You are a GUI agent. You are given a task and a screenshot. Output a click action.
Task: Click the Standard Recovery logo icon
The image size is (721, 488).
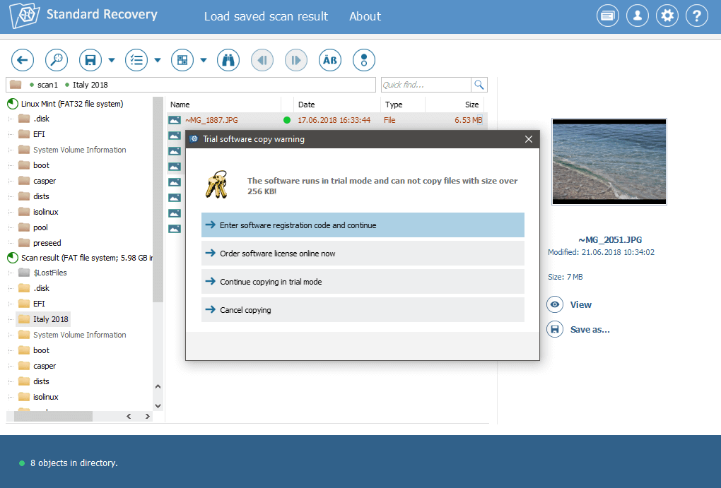(24, 15)
